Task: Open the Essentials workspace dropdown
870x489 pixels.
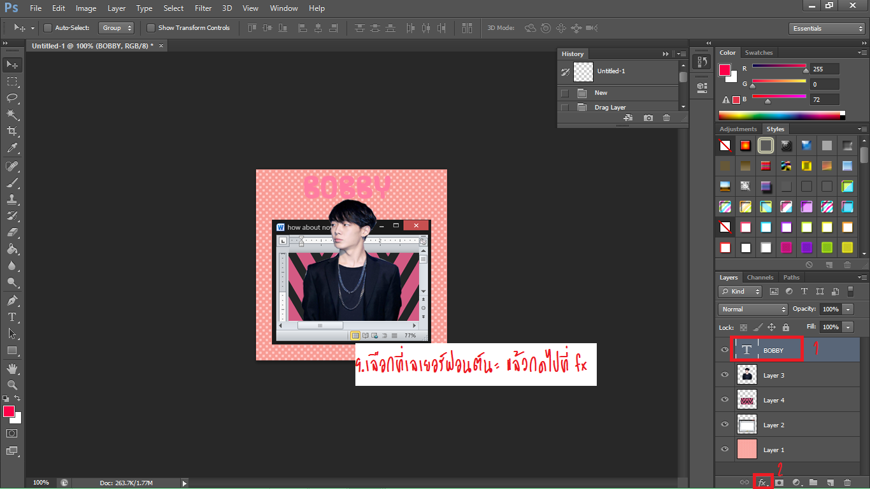Action: point(826,29)
